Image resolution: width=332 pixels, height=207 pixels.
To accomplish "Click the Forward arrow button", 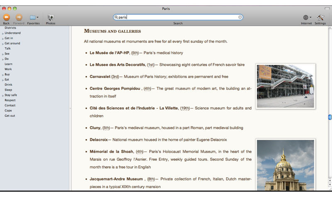I will pyautogui.click(x=19, y=17).
